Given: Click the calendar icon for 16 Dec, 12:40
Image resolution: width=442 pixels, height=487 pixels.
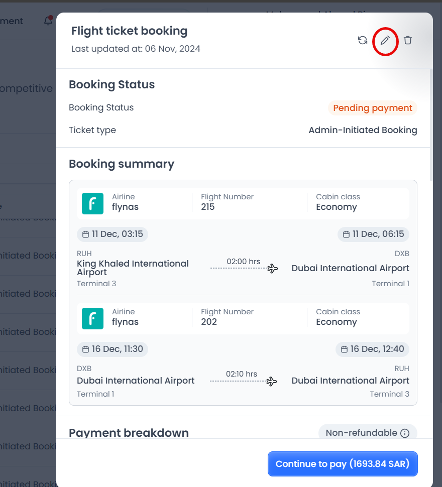Looking at the screenshot, I should pos(344,349).
